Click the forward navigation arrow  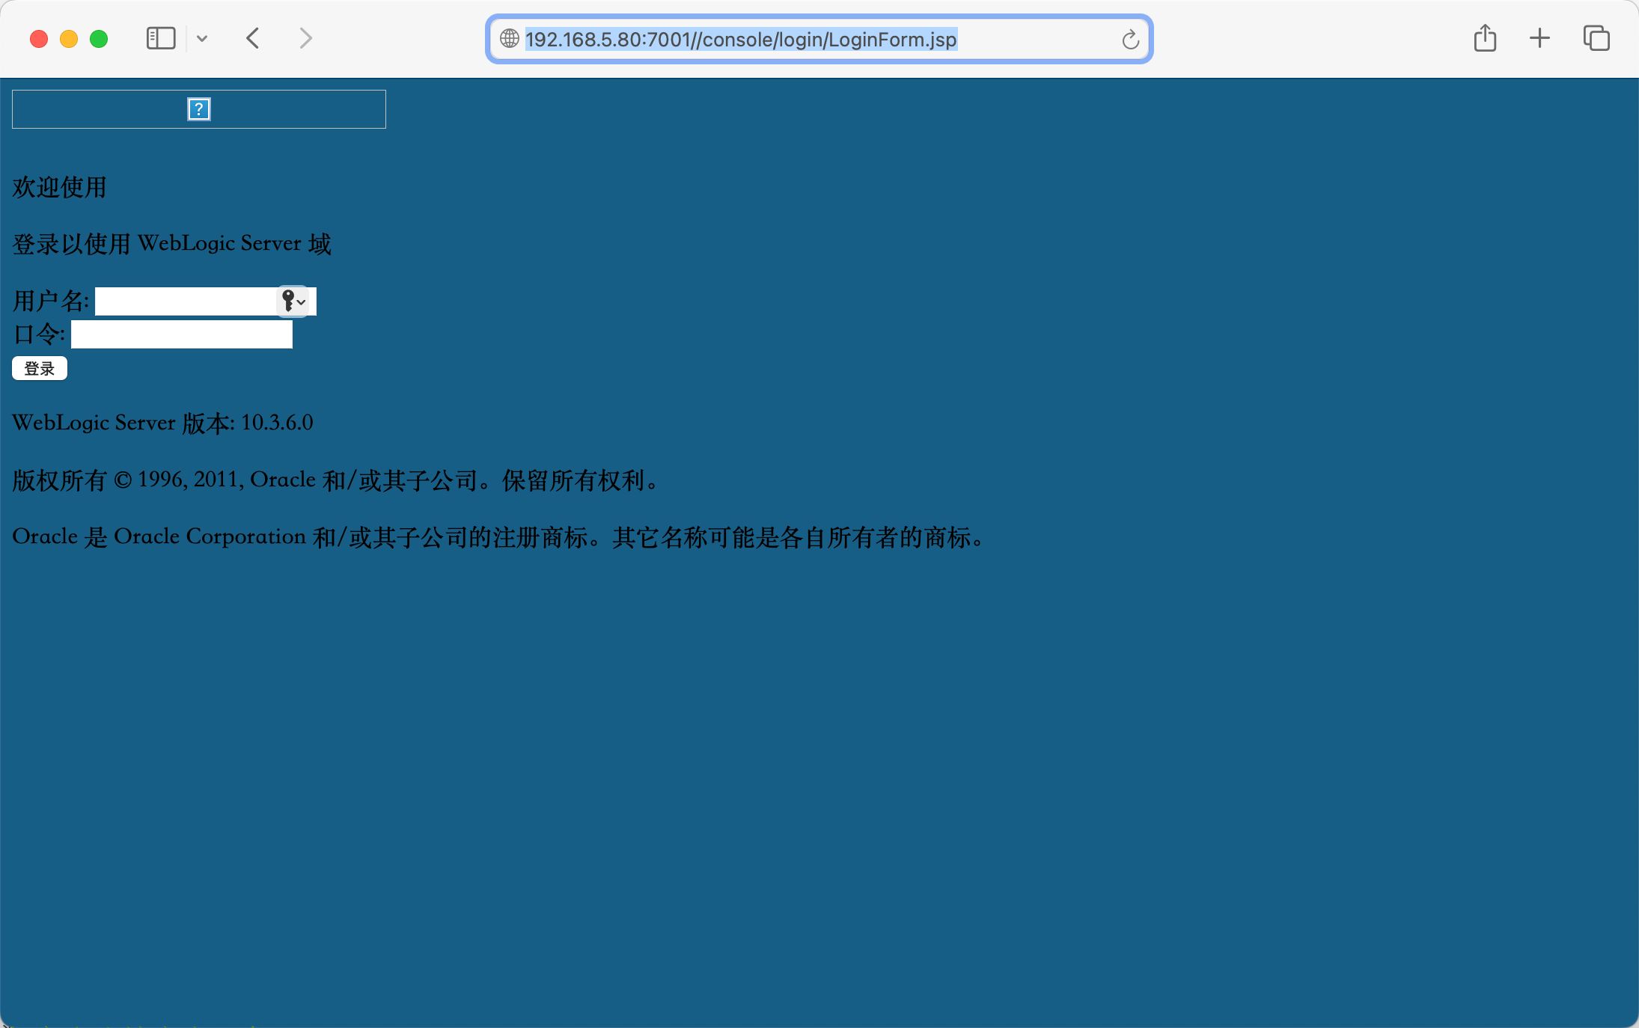click(x=305, y=38)
